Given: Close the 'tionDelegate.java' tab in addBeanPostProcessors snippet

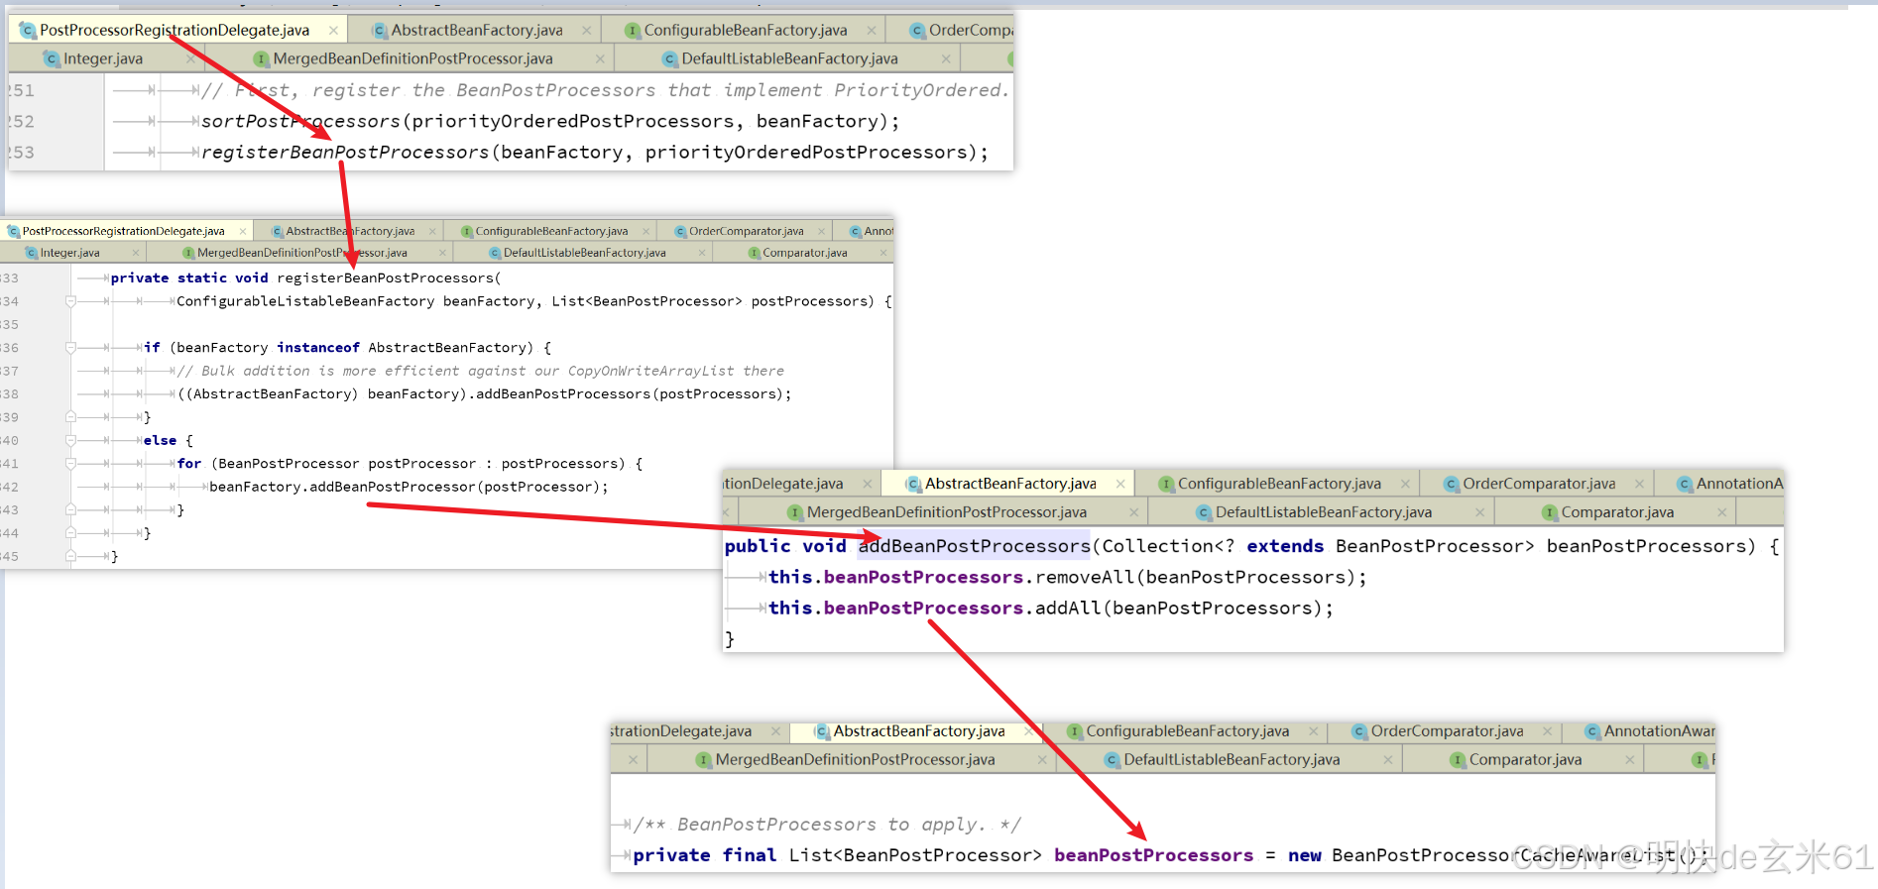Looking at the screenshot, I should [868, 484].
